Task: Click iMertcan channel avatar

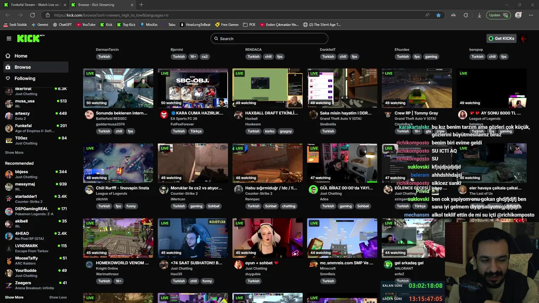Action: pos(164,190)
